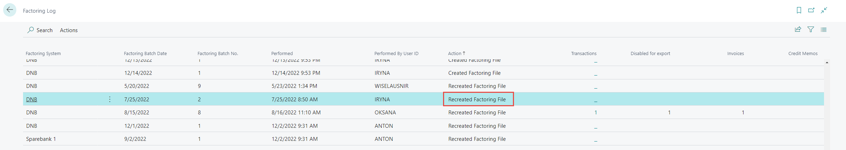Click the Search magnifier icon
The width and height of the screenshot is (846, 150).
pyautogui.click(x=31, y=30)
